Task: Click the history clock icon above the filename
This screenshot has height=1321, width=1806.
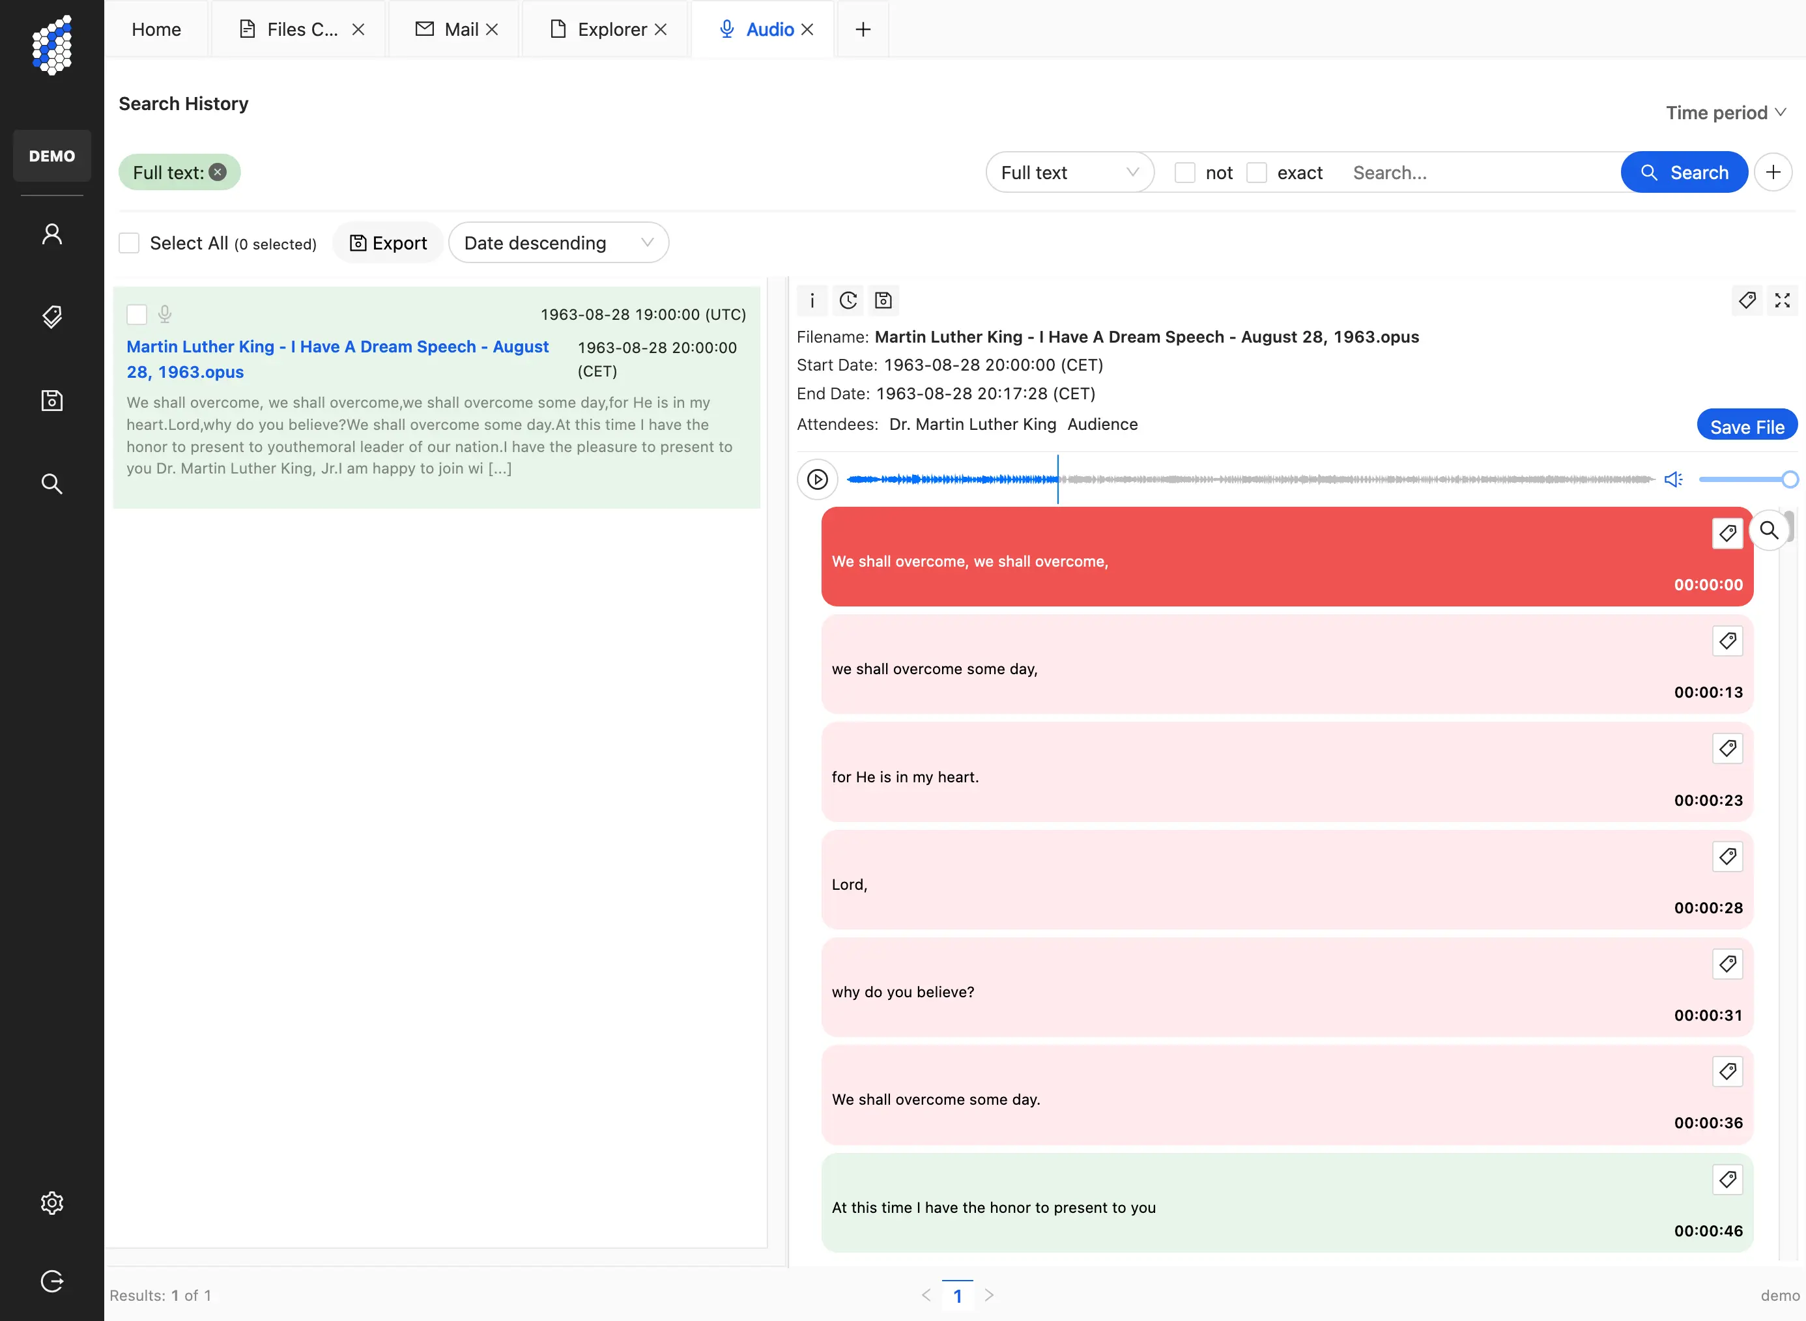Action: coord(848,301)
